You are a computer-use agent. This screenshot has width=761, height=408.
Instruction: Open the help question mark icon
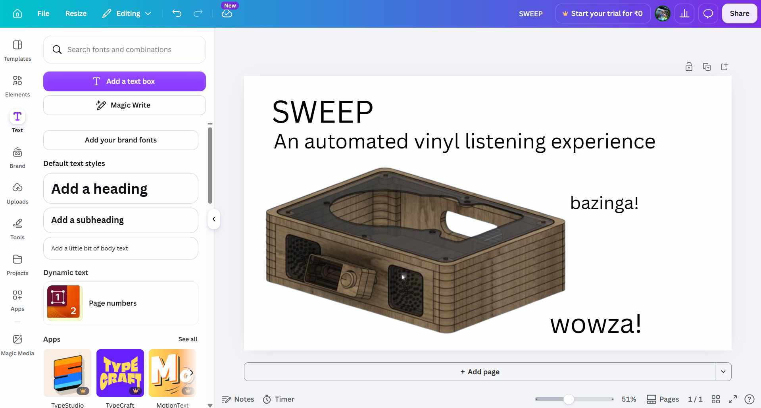[x=749, y=399]
